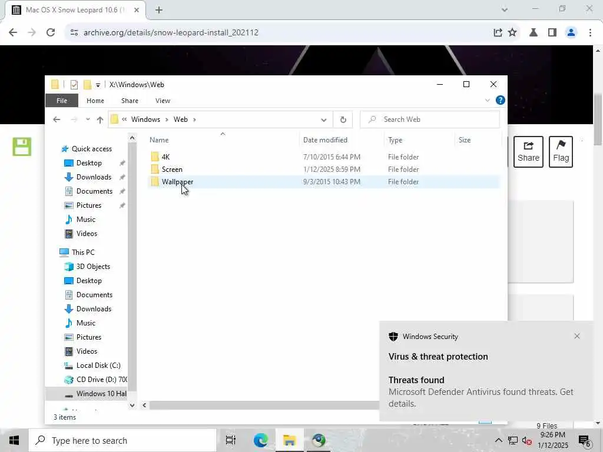The width and height of the screenshot is (603, 452).
Task: Navigate back in File Explorer
Action: [57, 119]
